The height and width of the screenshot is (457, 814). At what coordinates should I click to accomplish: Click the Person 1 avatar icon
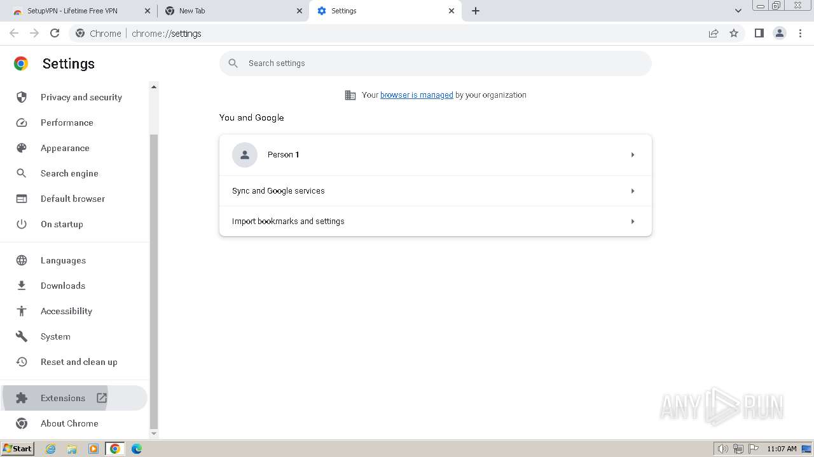click(x=245, y=155)
